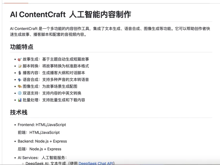This screenshot has height=165, width=220.
Task: Click the 功能特点 section heading
Action: point(22,47)
